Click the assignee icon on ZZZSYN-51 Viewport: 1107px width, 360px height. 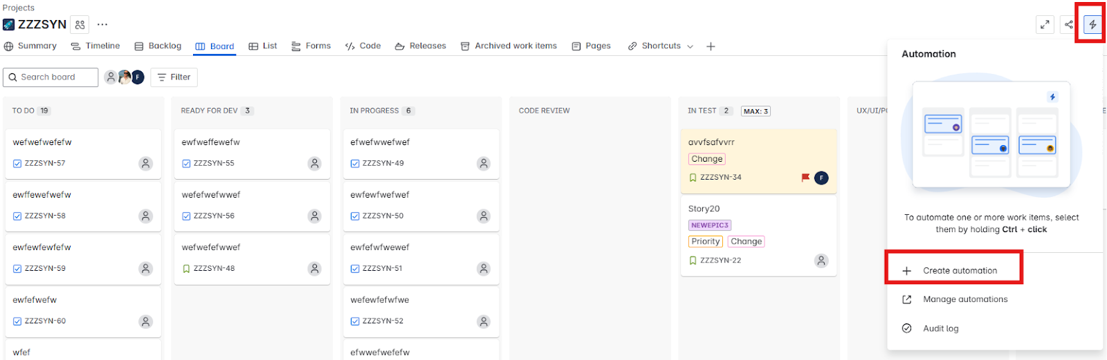(x=484, y=269)
